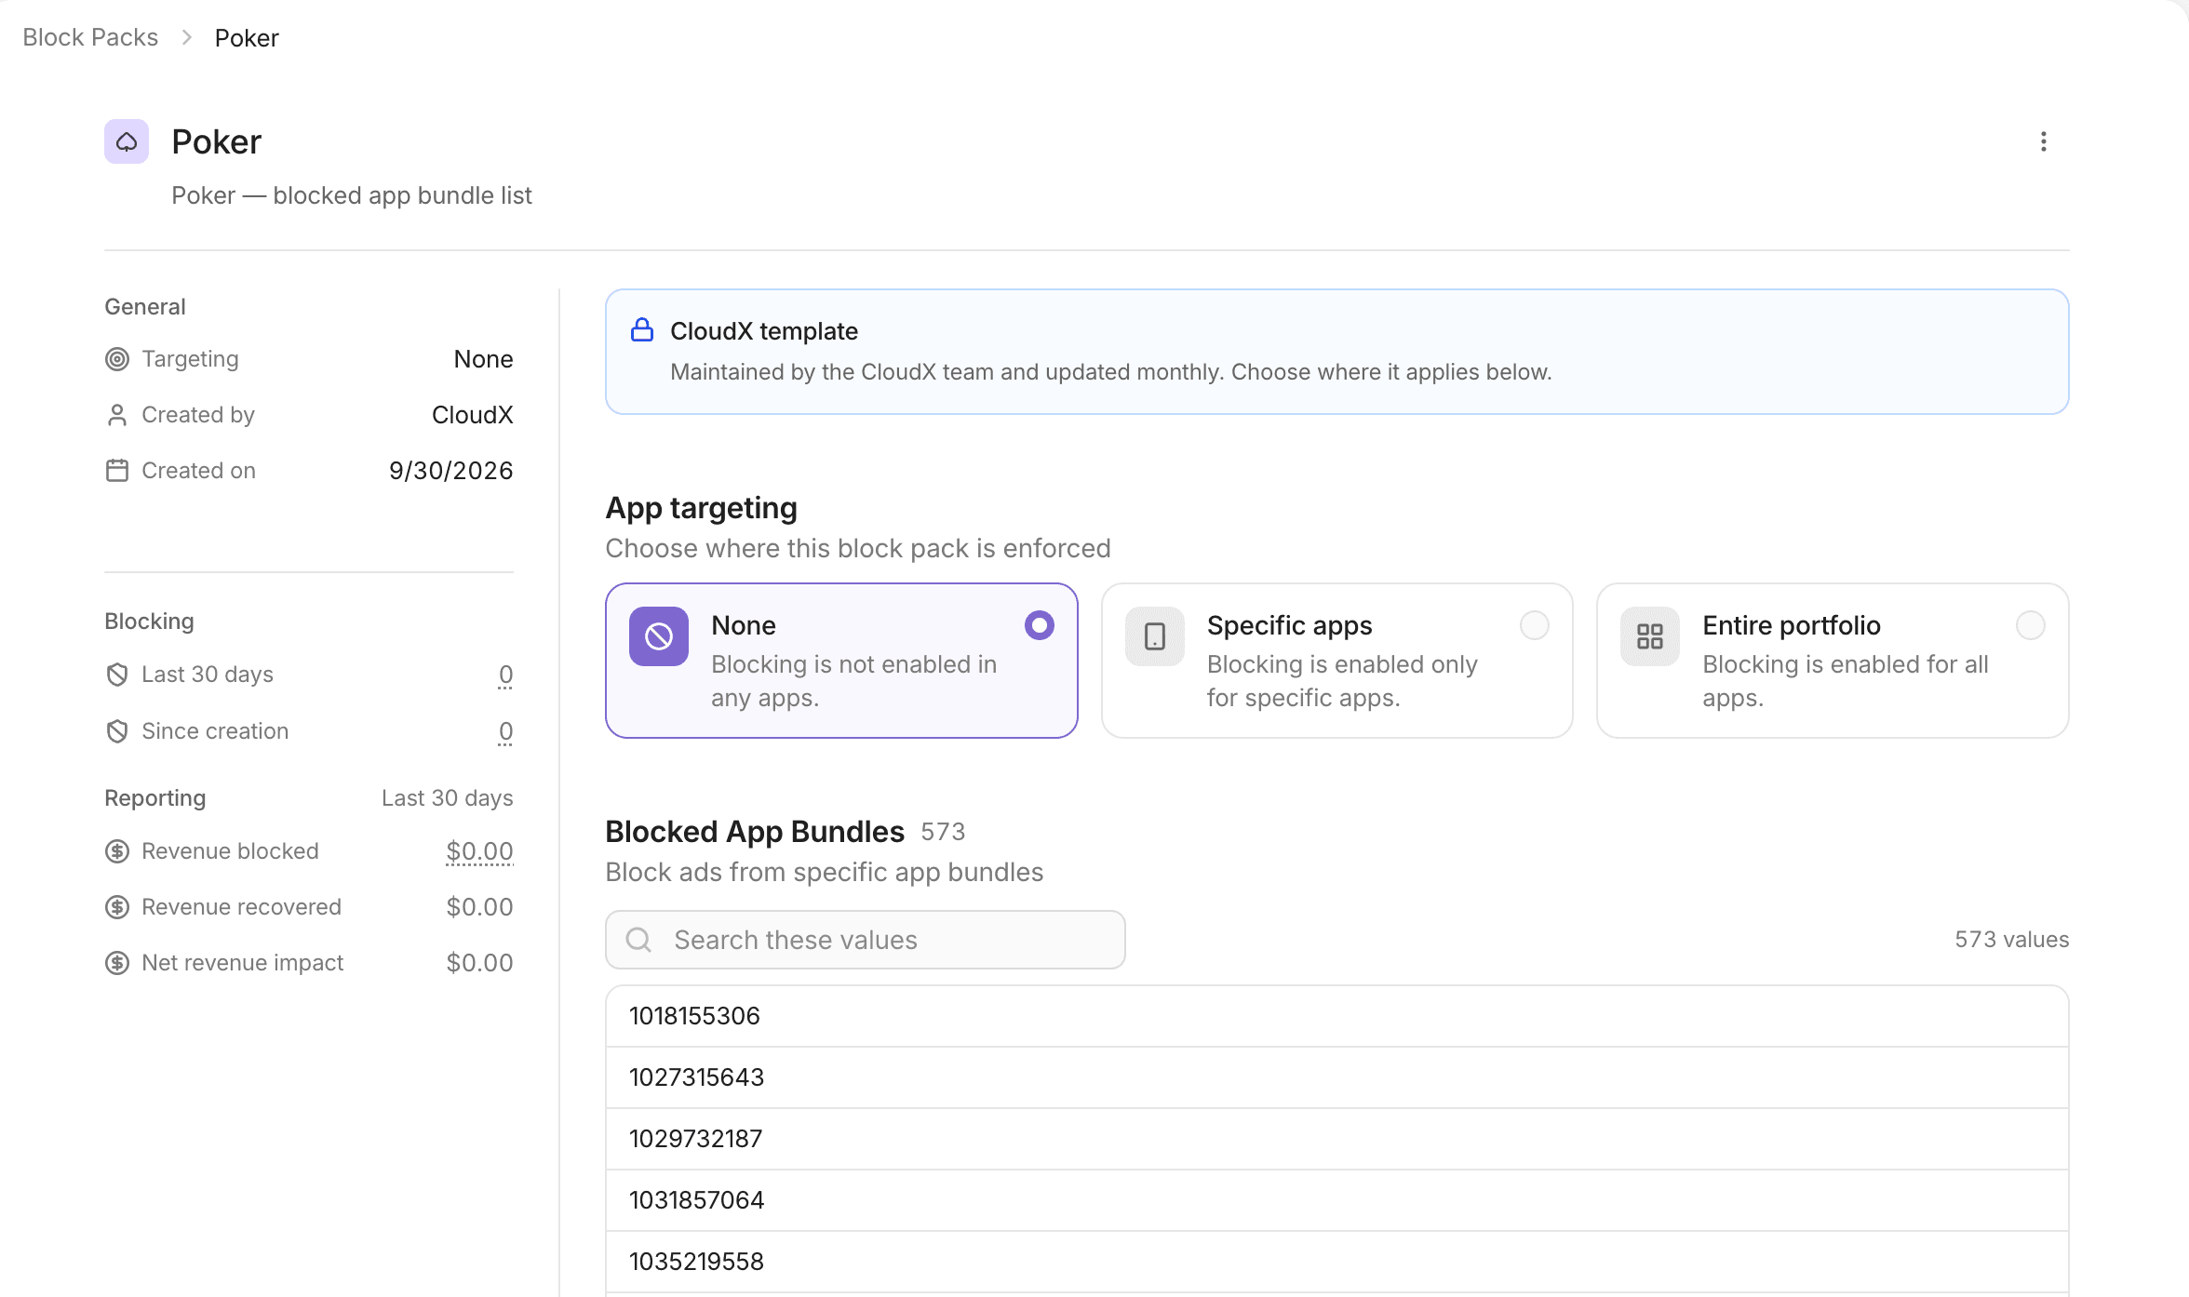Click bundle row 1031857064
Viewport: 2189px width, 1297px height.
[1337, 1200]
